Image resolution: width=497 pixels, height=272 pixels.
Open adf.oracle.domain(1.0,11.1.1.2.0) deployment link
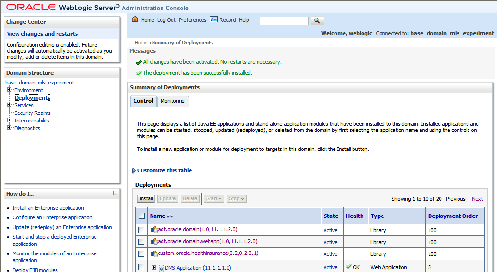[x=198, y=229]
